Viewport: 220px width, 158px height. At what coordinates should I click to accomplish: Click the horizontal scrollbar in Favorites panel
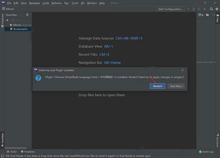15,148
